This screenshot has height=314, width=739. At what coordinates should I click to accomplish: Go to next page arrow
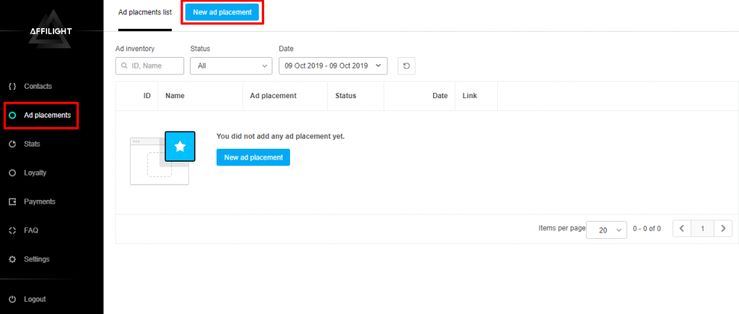723,229
